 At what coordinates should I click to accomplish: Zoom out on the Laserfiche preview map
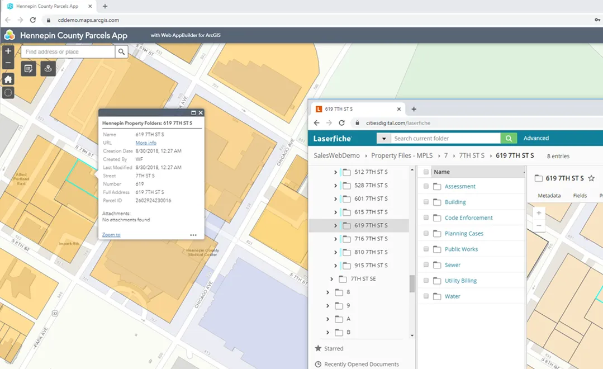point(539,225)
